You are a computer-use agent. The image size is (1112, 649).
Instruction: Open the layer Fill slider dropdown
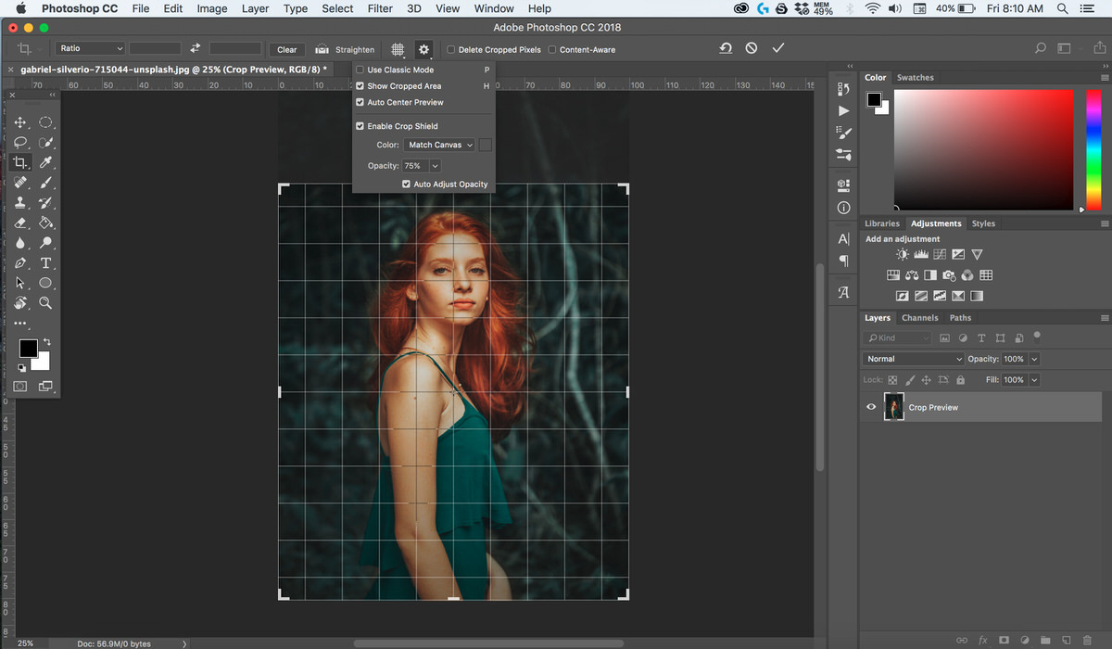click(1034, 380)
